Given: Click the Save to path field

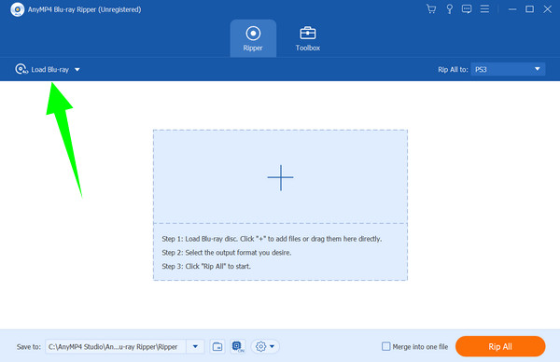Looking at the screenshot, I should point(116,346).
